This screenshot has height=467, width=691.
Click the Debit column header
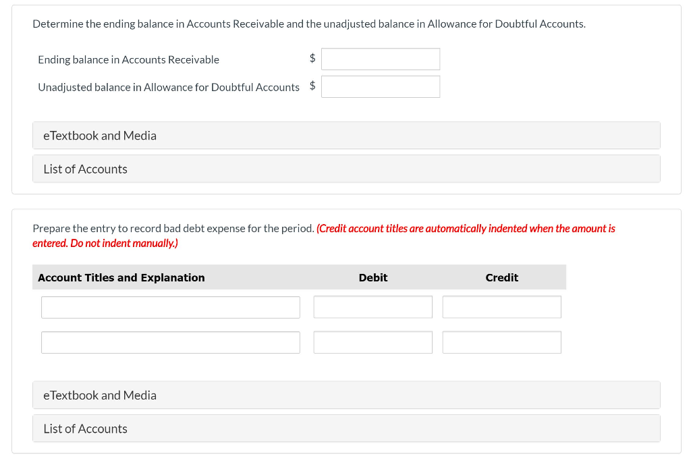(x=372, y=277)
